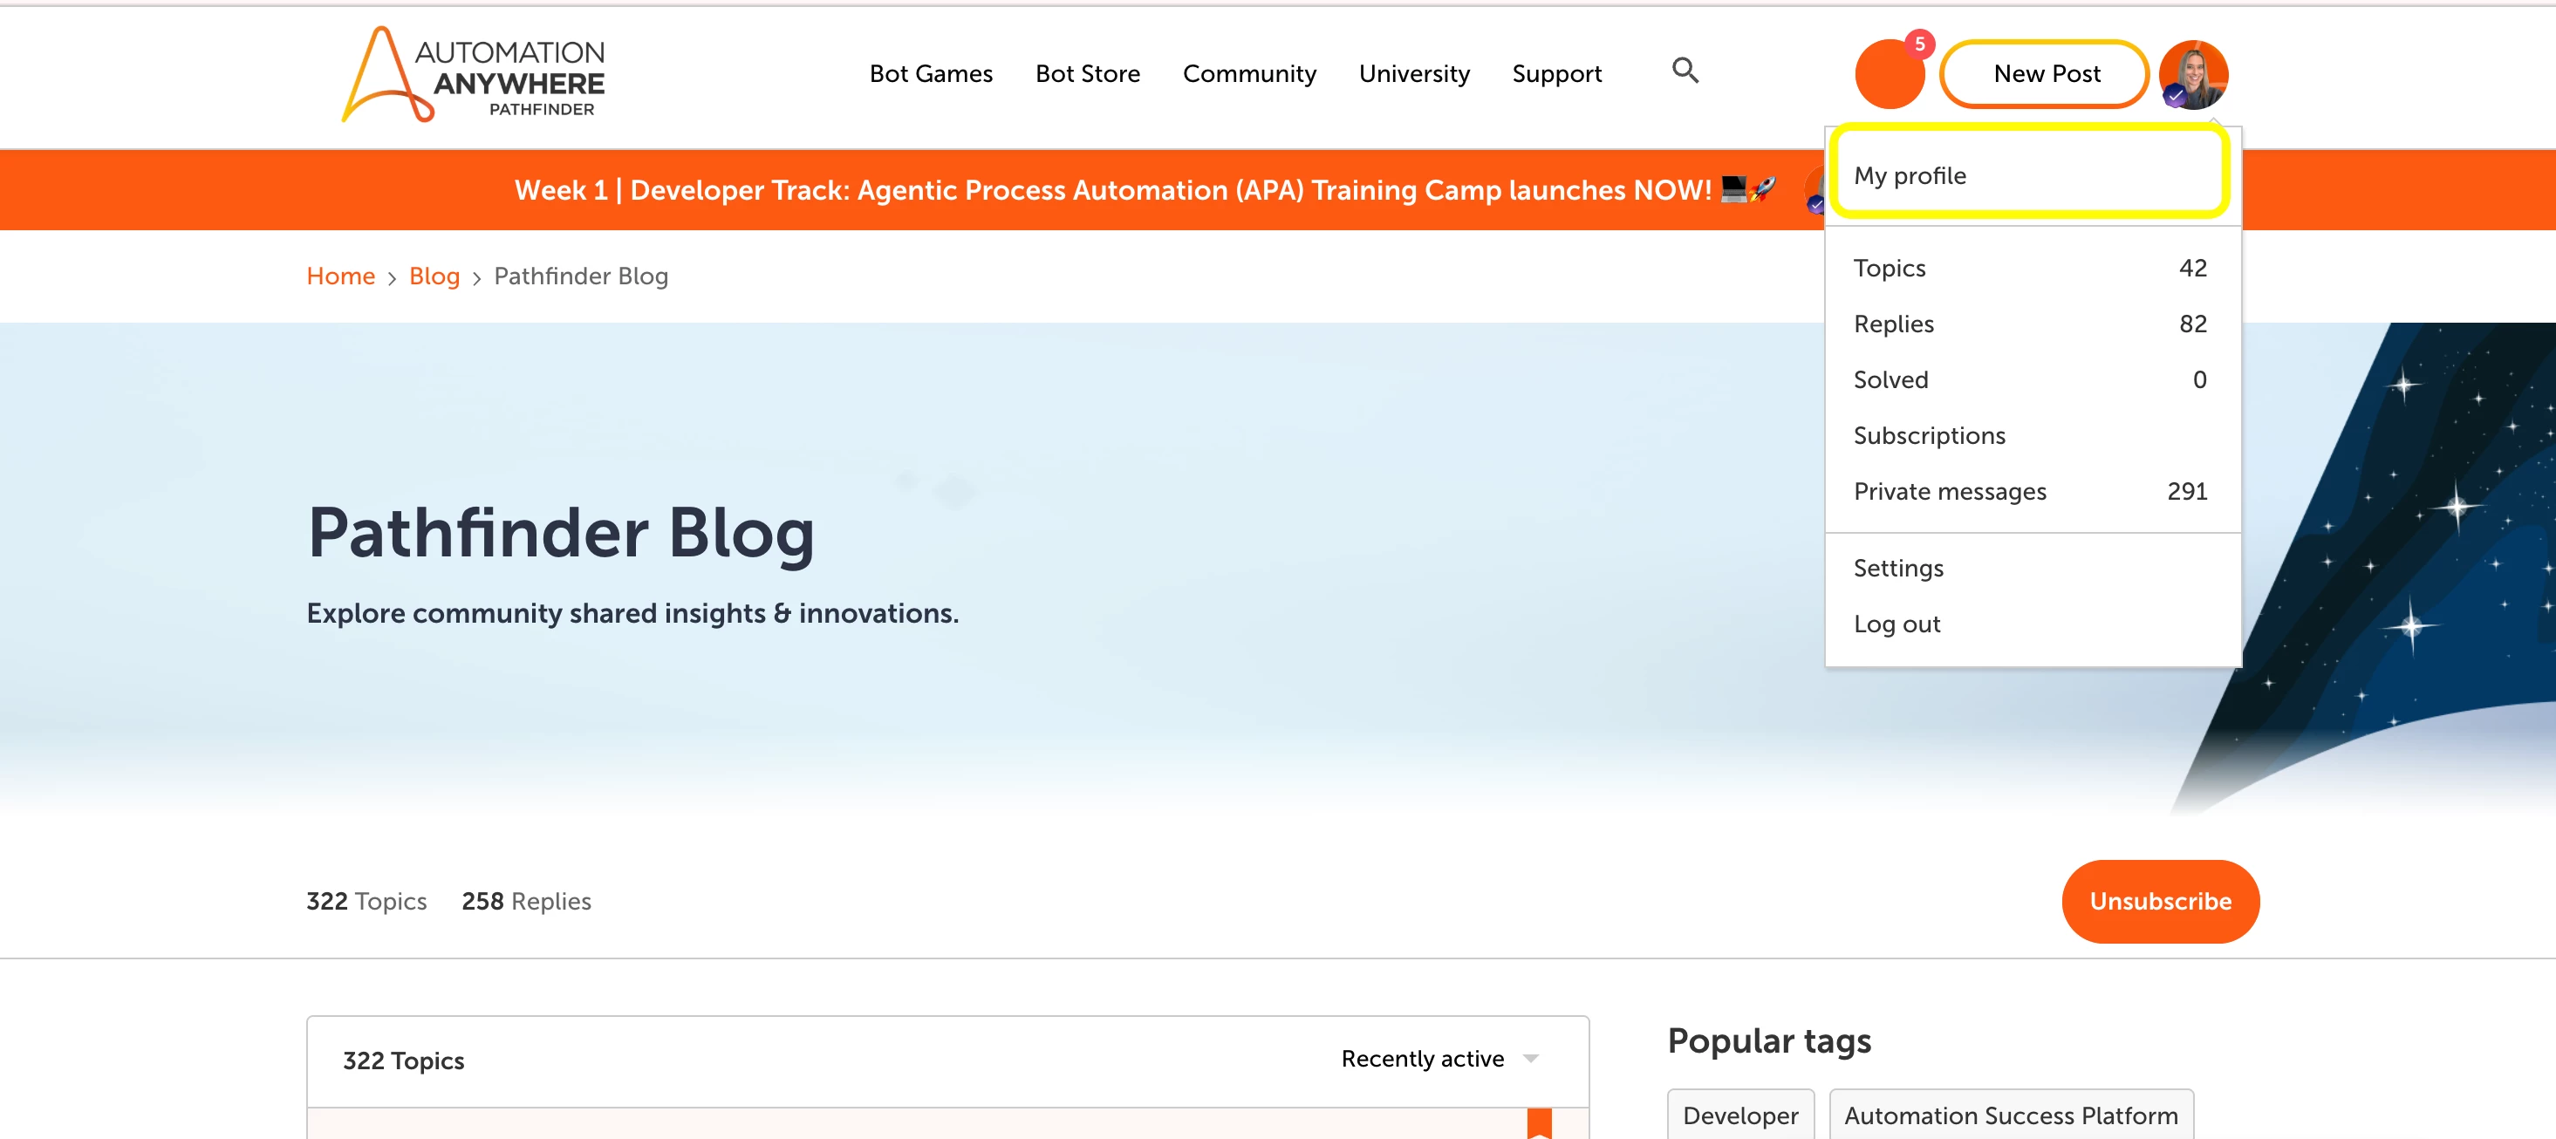This screenshot has width=2556, height=1139.
Task: Click Log out in the menu
Action: pos(1896,624)
